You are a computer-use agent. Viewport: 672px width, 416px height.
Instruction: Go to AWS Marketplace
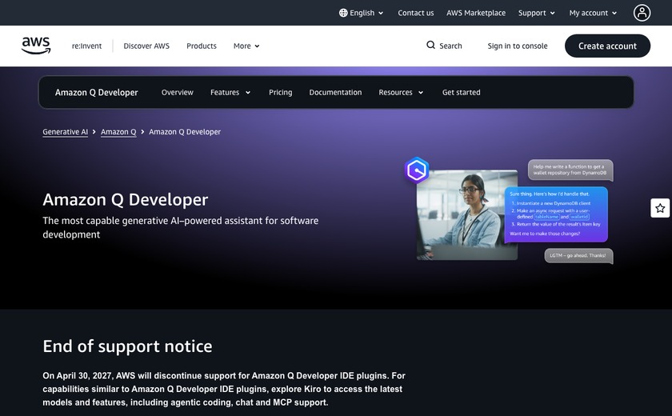coord(476,13)
